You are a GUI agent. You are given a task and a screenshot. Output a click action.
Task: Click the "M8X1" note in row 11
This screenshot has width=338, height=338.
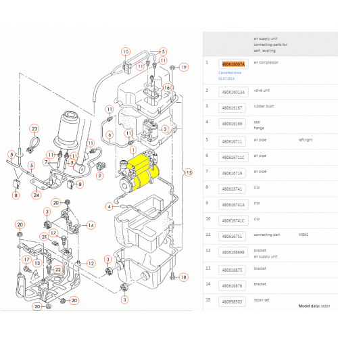[x=304, y=235]
